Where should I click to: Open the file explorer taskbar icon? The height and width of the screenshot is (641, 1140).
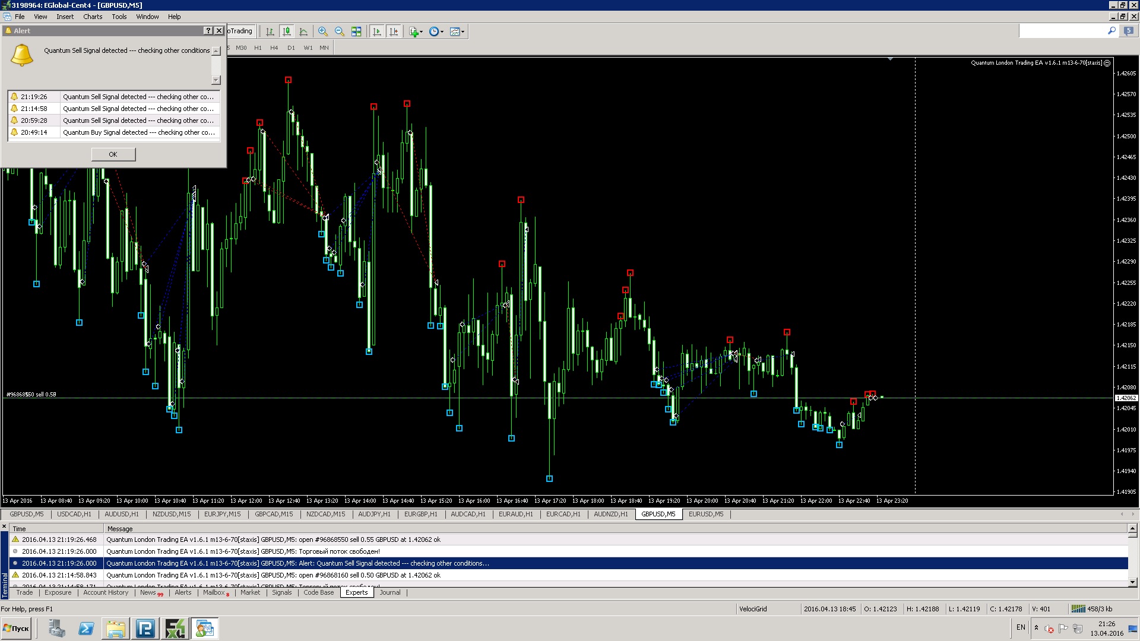pyautogui.click(x=116, y=629)
